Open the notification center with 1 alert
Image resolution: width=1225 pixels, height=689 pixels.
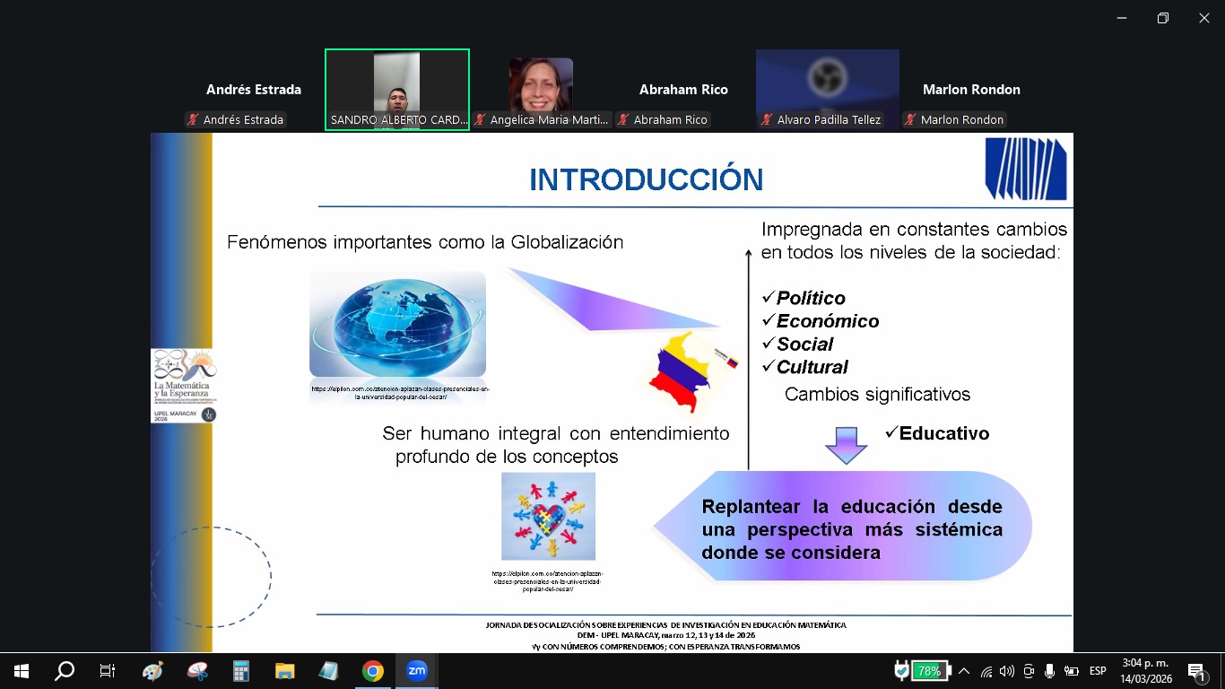(1195, 671)
